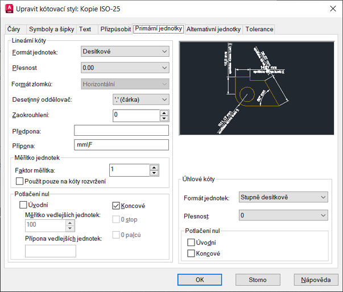Open linear Přesnost dropdown showing 0.00

pos(125,68)
